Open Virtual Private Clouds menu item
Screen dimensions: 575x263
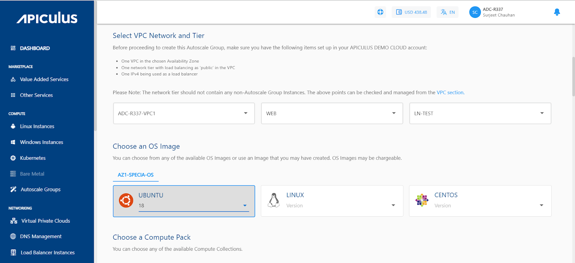coord(46,221)
